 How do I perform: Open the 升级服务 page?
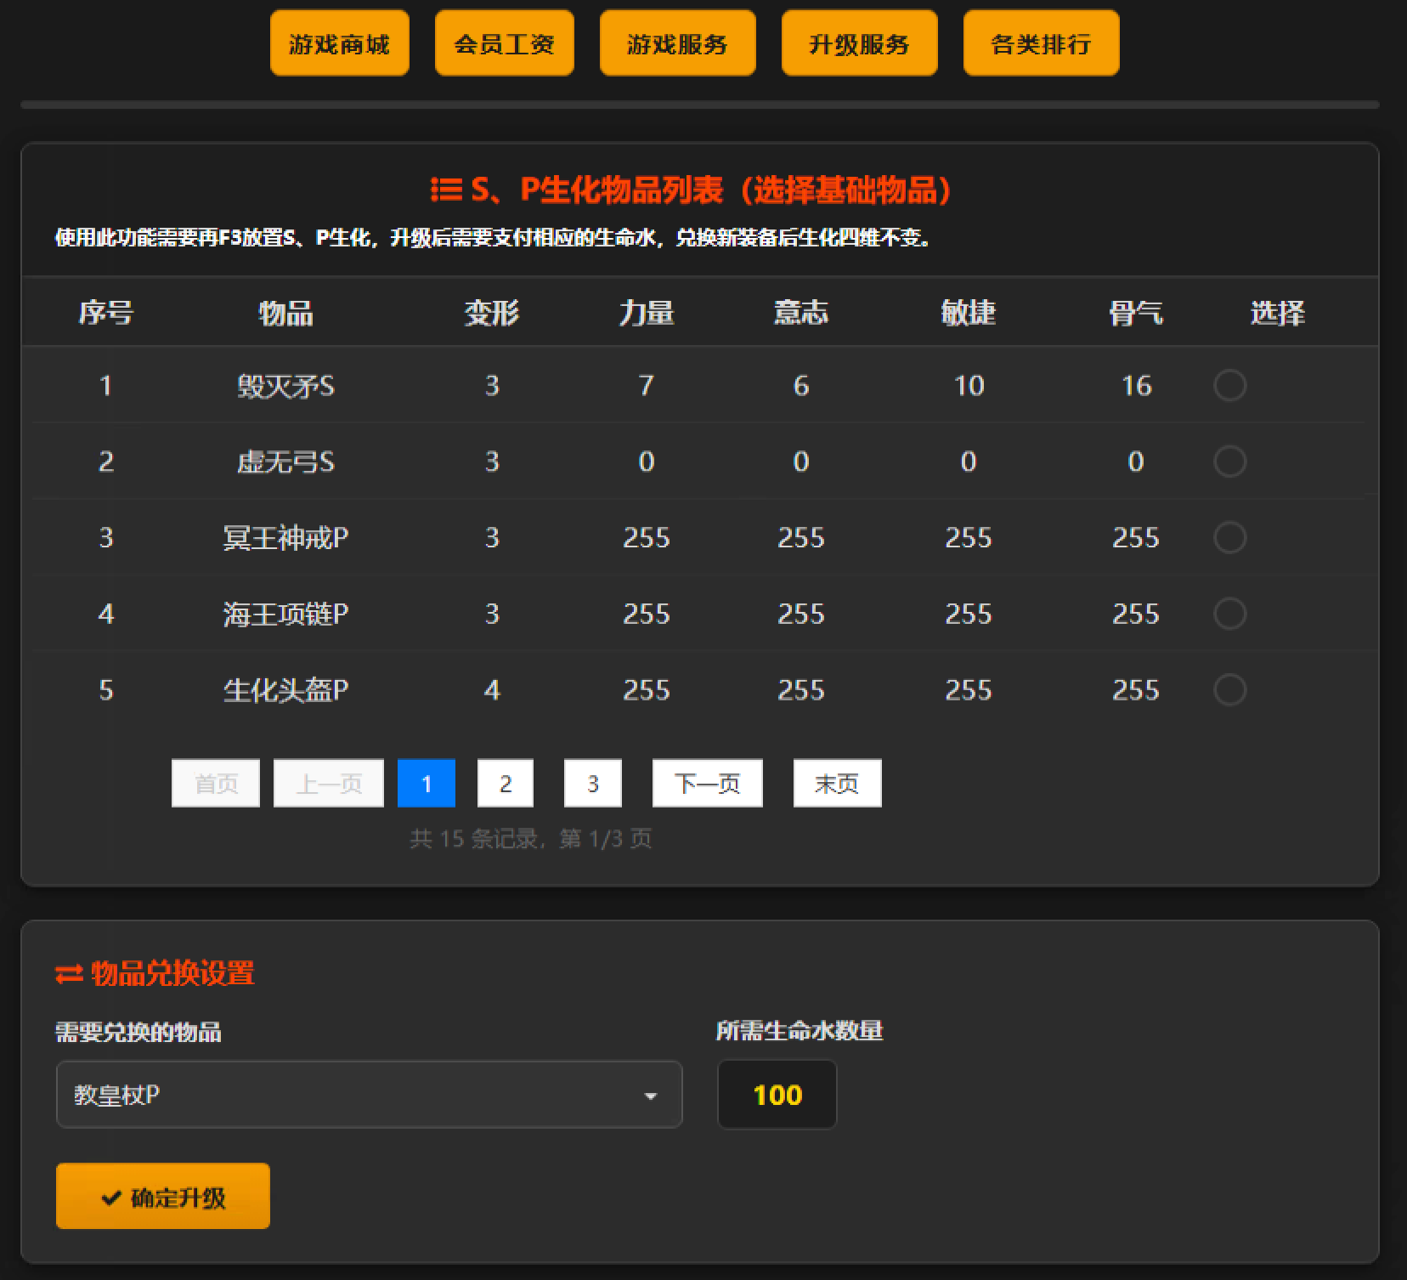[859, 43]
